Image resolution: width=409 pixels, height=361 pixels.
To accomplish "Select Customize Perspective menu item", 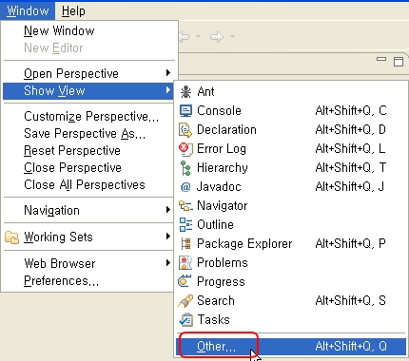I will pyautogui.click(x=88, y=117).
